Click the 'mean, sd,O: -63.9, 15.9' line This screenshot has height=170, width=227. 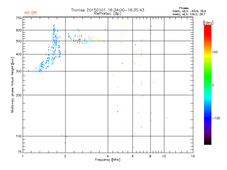point(189,11)
